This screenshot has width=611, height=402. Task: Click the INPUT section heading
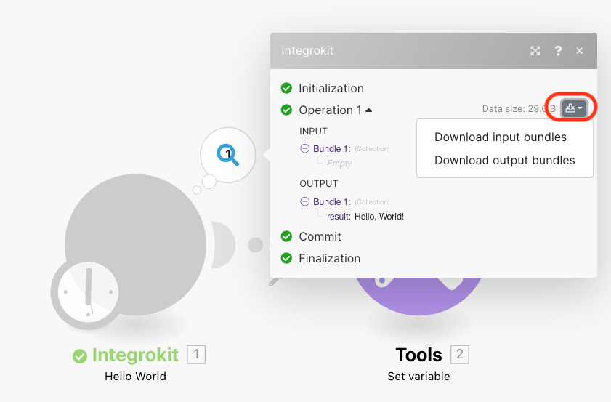click(x=313, y=132)
